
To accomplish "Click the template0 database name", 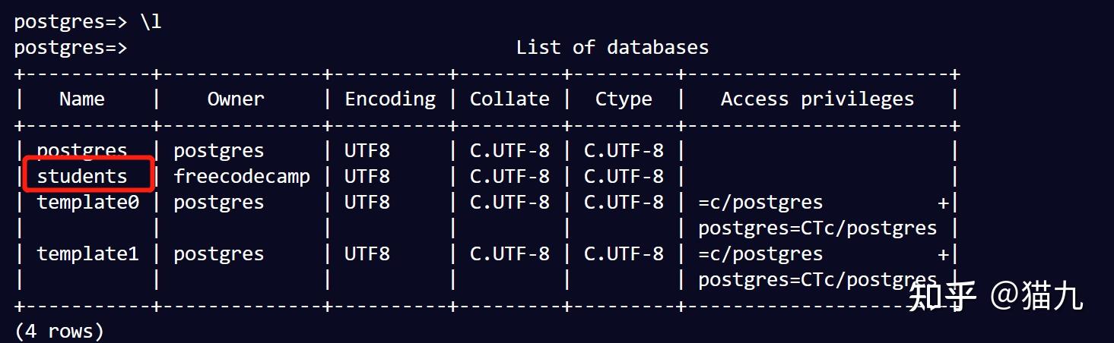I will pos(88,203).
